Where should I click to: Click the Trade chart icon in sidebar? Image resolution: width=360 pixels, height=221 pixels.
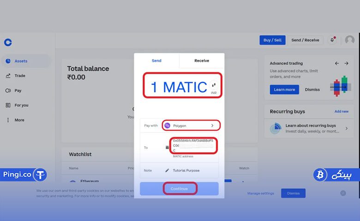8,76
